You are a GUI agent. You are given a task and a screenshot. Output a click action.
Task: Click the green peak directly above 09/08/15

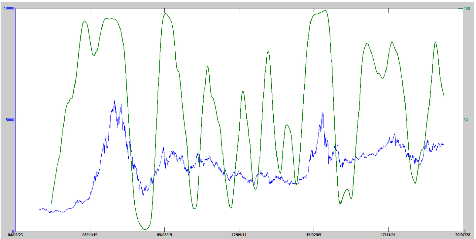pyautogui.click(x=165, y=13)
